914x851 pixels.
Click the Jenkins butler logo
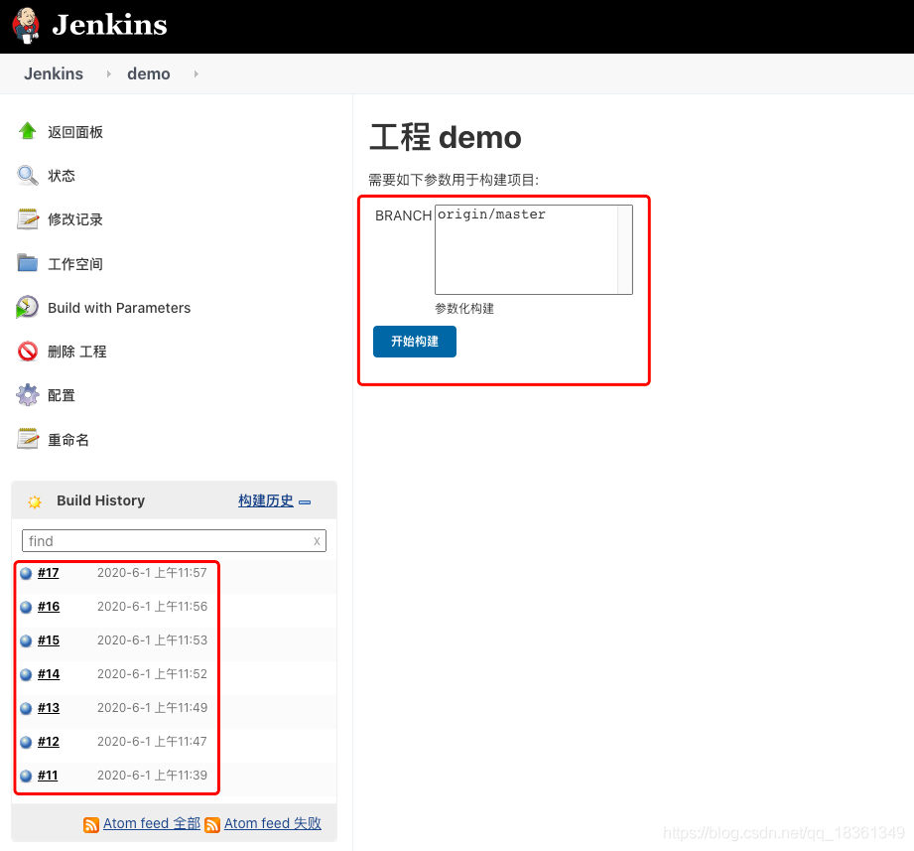click(x=24, y=25)
